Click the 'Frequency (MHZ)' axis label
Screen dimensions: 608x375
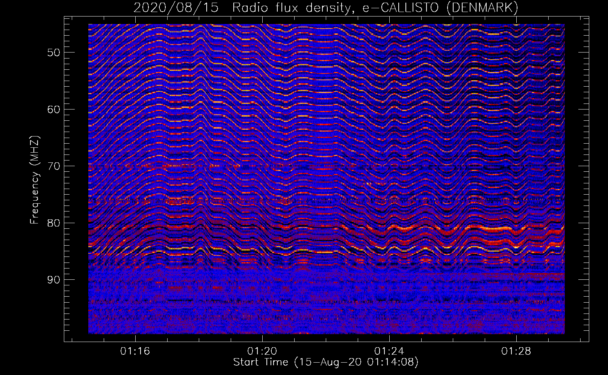[35, 180]
